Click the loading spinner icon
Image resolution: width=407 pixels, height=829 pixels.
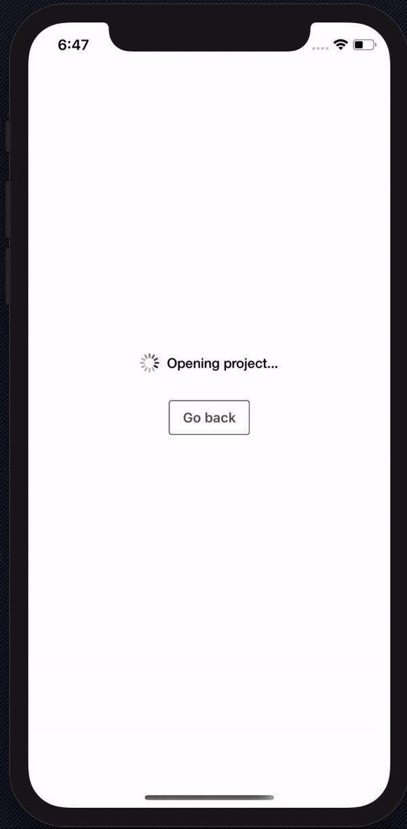(x=149, y=363)
